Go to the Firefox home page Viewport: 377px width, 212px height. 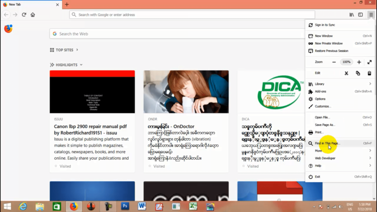(x=33, y=15)
